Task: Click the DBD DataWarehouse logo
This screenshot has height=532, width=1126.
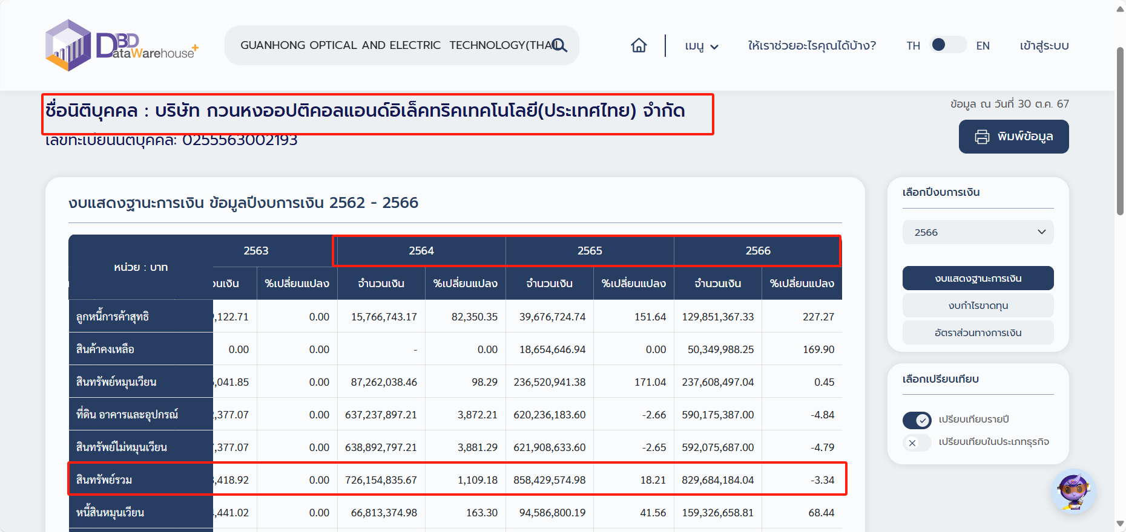Action: [122, 45]
